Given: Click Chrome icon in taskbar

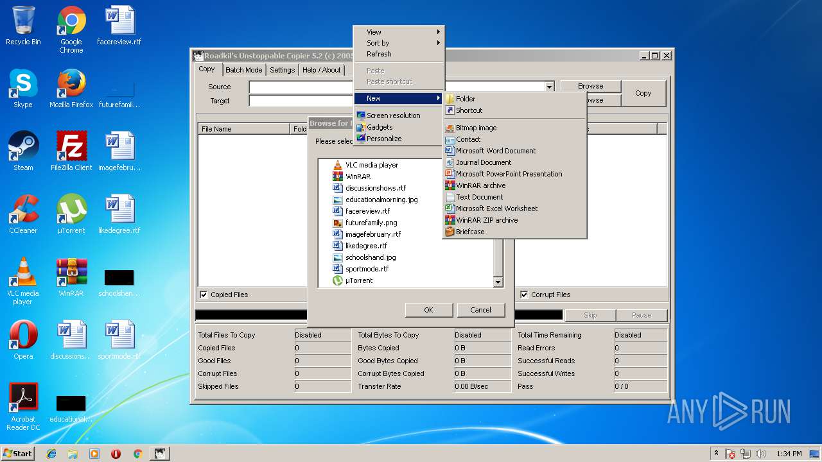Looking at the screenshot, I should (x=137, y=454).
